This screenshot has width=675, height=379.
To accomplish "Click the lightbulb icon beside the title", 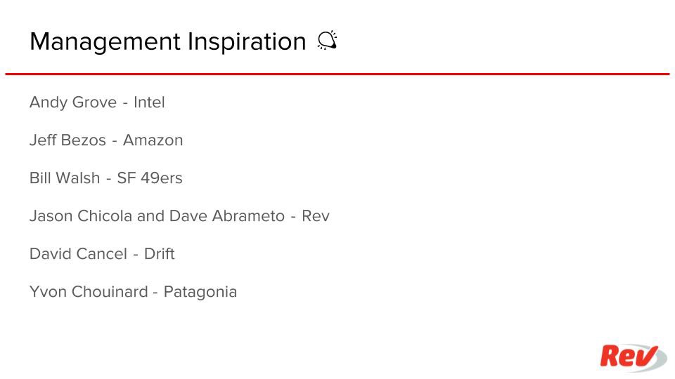I will [x=327, y=41].
